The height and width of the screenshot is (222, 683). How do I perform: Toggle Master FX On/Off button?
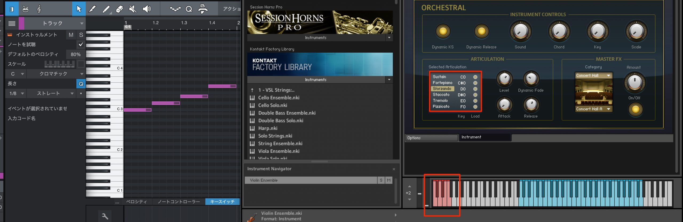(x=635, y=109)
